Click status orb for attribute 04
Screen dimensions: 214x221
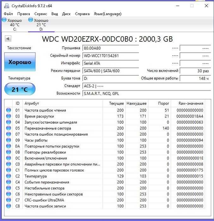pos(9,122)
